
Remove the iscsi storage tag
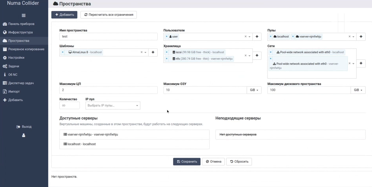tap(167, 52)
